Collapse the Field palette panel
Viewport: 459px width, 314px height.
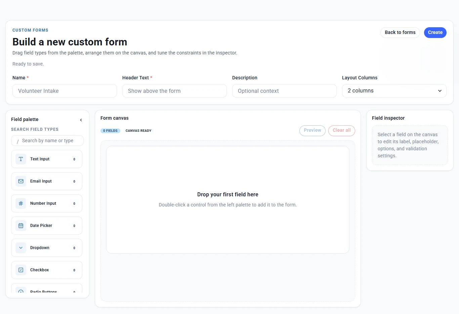[81, 120]
